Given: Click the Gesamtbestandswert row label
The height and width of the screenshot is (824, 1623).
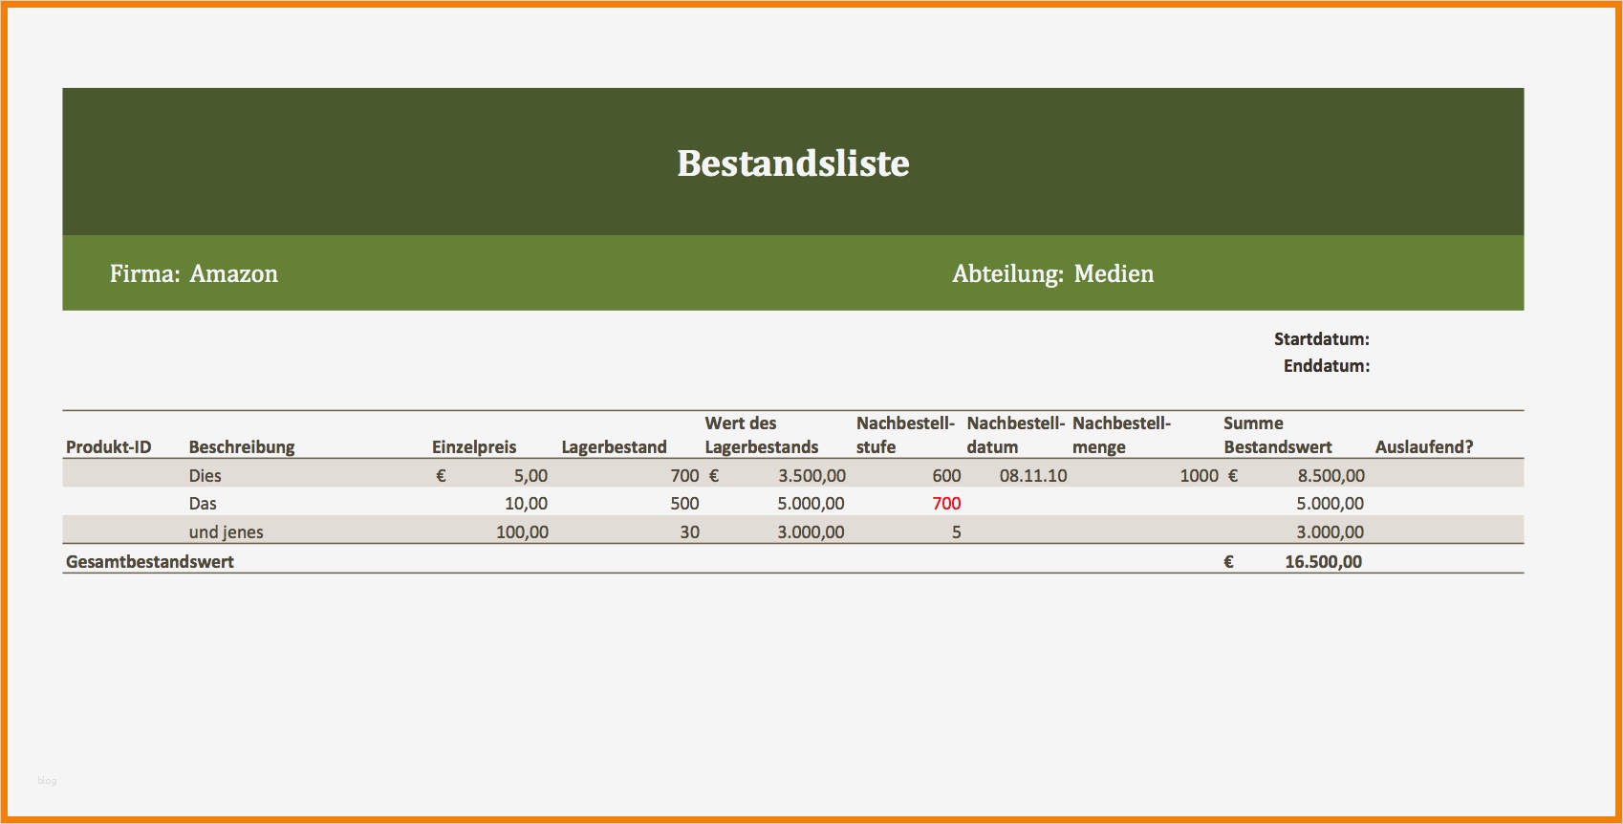Looking at the screenshot, I should click(x=149, y=561).
